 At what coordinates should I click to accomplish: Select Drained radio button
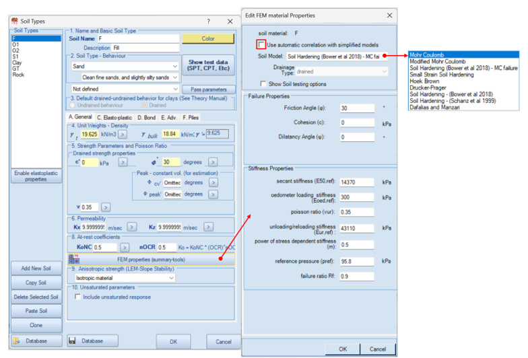coord(144,105)
